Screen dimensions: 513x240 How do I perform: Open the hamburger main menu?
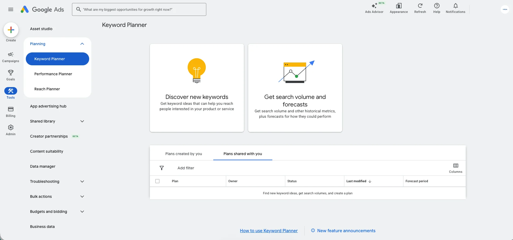11,9
